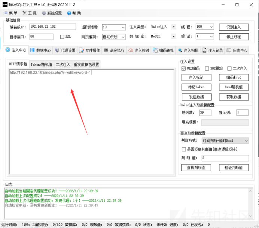This screenshot has width=259, height=228.
Task: Click the log panel scroll-down arrow
Action: coord(250,216)
